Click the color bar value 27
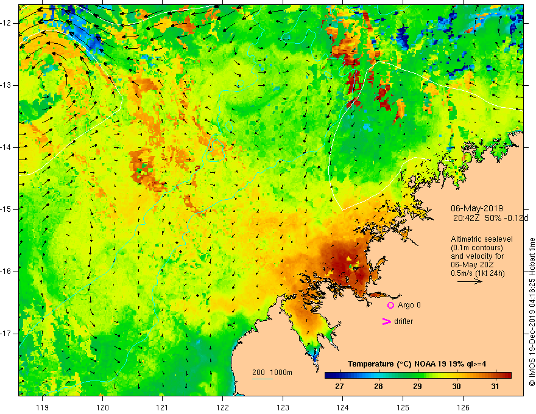Image resolution: width=536 pixels, height=414 pixels. (339, 387)
